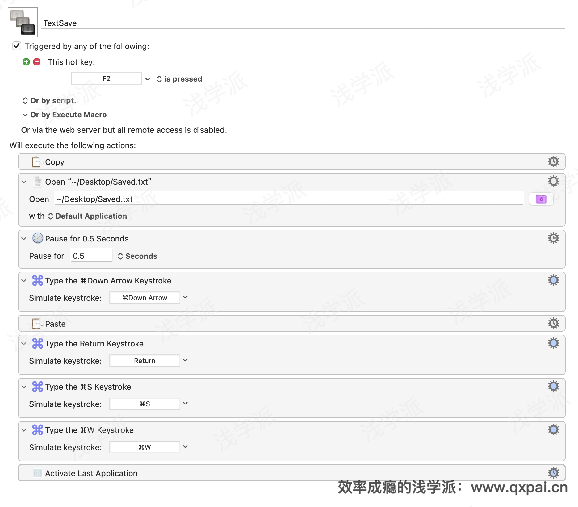The width and height of the screenshot is (578, 507).
Task: Open gear menu for Open Saved.txt action
Action: (553, 181)
